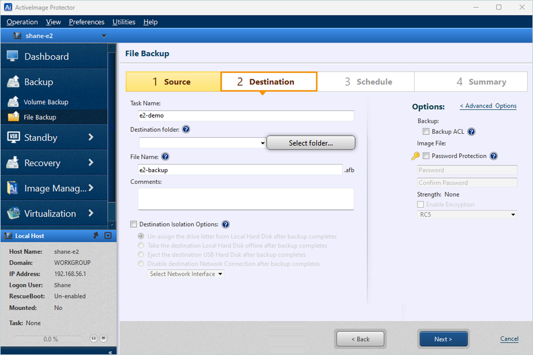Open the Preferences menu

[86, 22]
